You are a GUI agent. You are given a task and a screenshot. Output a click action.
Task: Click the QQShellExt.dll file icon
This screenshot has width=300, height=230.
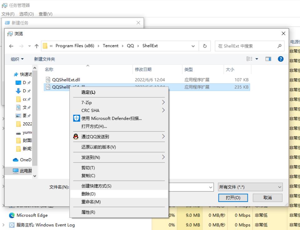coord(48,80)
